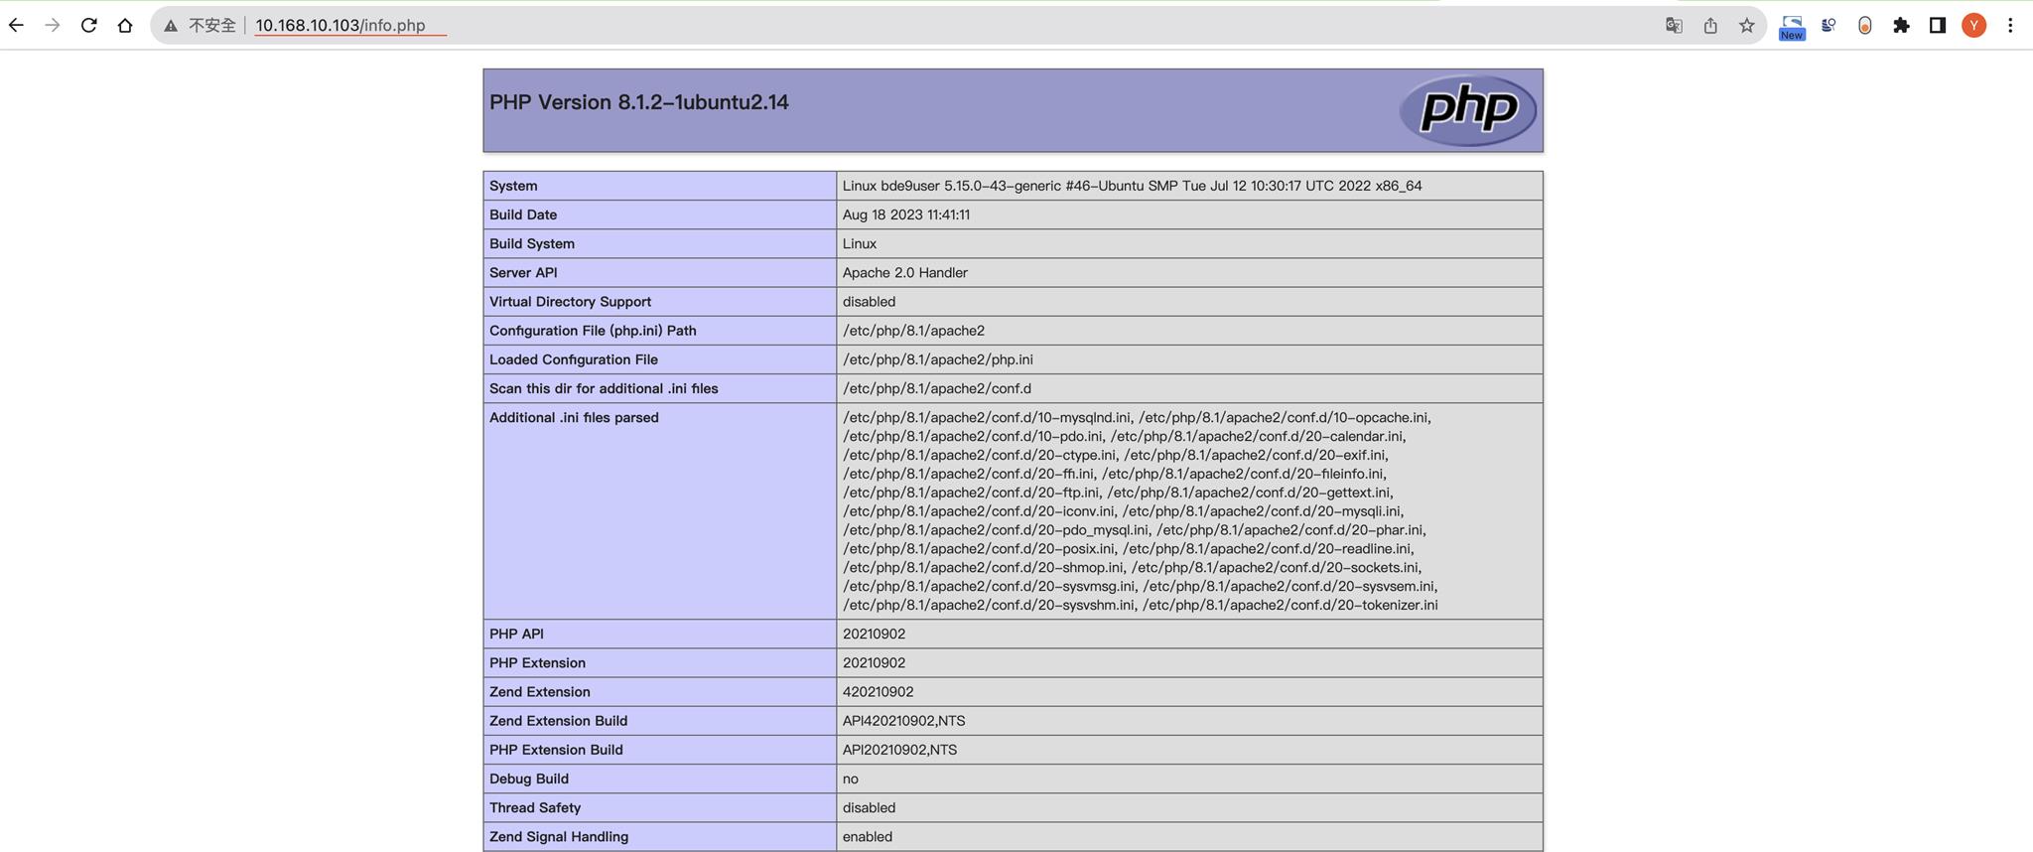Click the PHP API label
The height and width of the screenshot is (852, 2033).
coord(516,634)
